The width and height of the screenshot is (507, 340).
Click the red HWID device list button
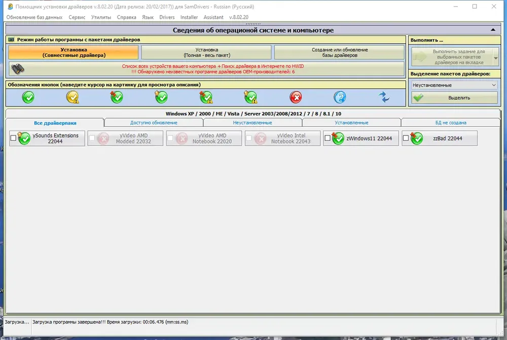click(x=206, y=69)
